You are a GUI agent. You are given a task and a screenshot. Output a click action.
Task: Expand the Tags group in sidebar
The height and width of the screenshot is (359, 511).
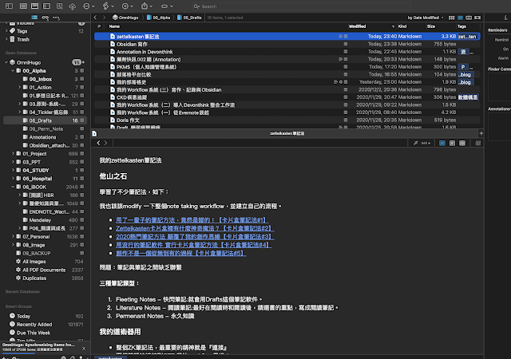click(x=6, y=31)
